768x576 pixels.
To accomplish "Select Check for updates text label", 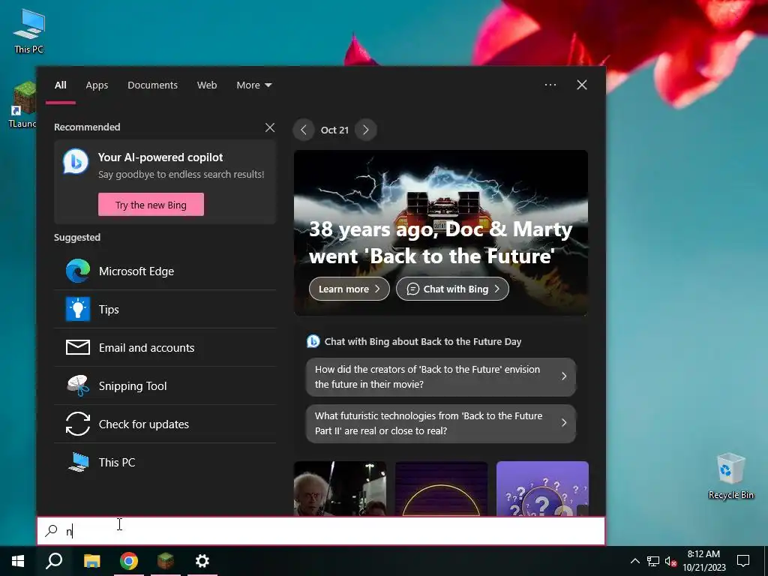I will 143,424.
